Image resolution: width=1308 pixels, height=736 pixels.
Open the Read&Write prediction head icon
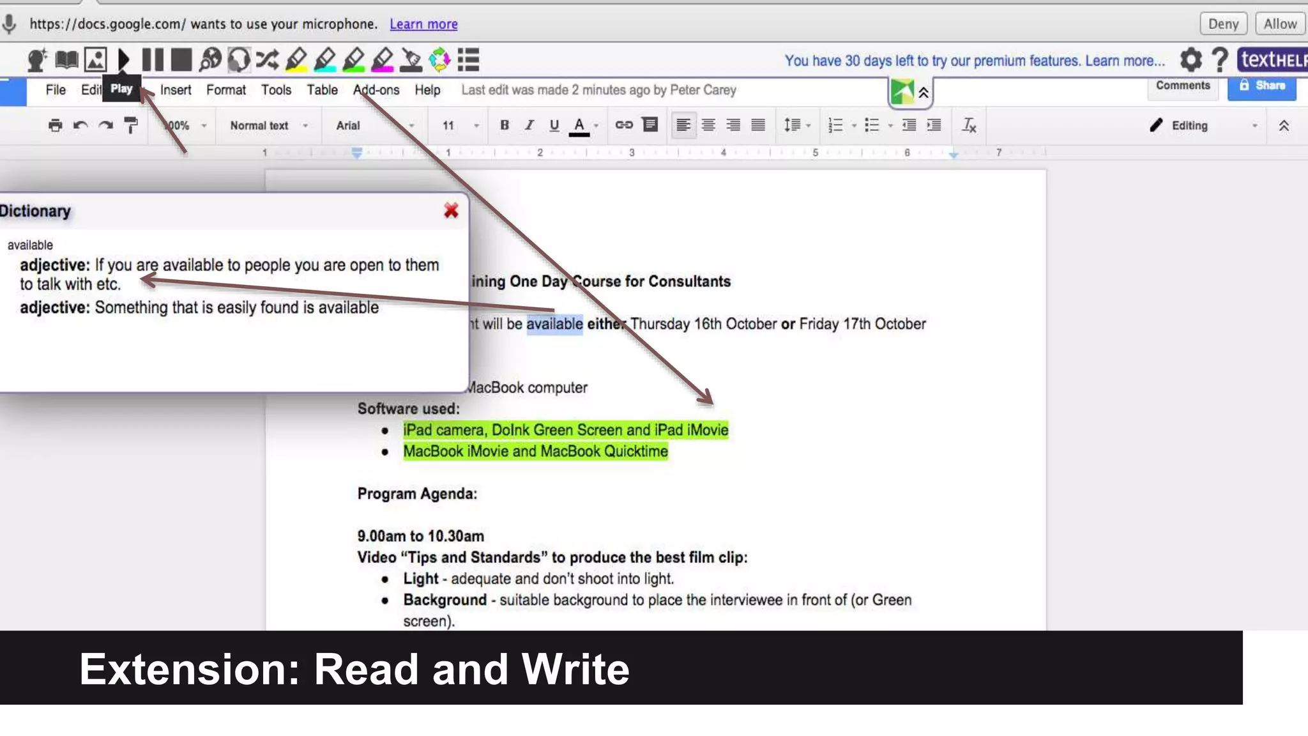(x=38, y=60)
